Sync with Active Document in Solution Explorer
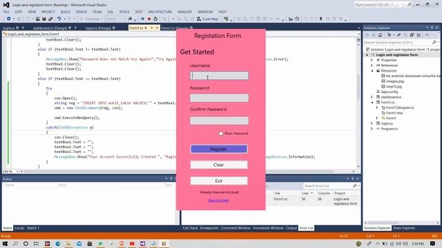 [398, 35]
